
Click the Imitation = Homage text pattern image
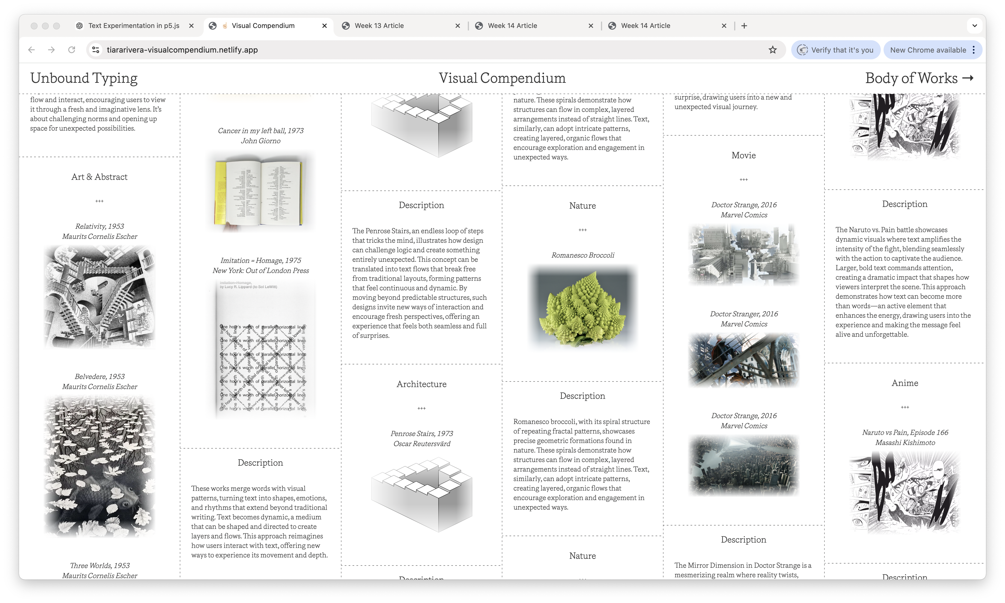click(260, 349)
